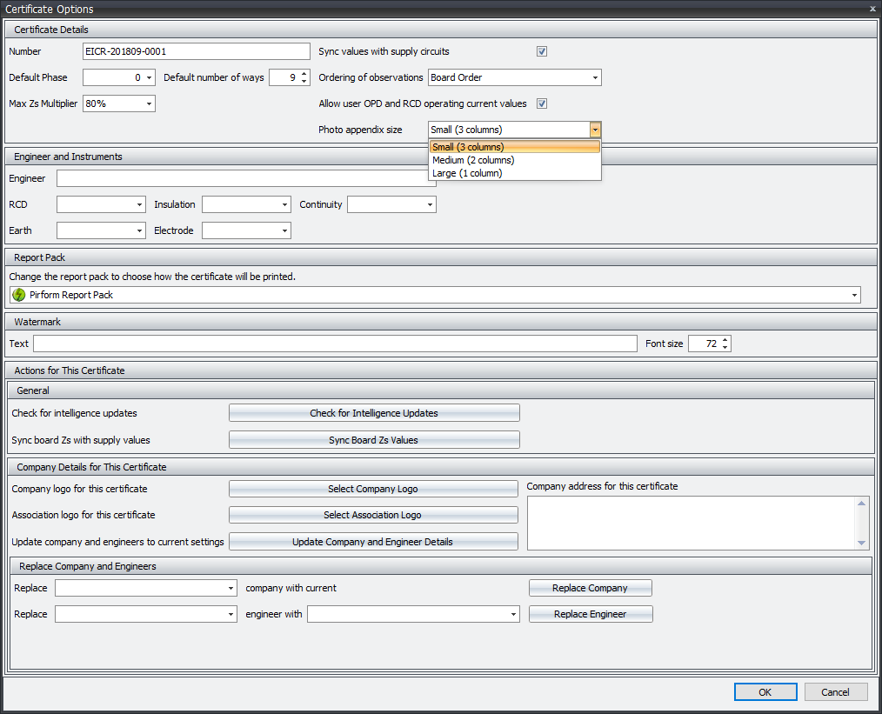Toggle Sync values with supply circuits checkbox

click(x=542, y=51)
